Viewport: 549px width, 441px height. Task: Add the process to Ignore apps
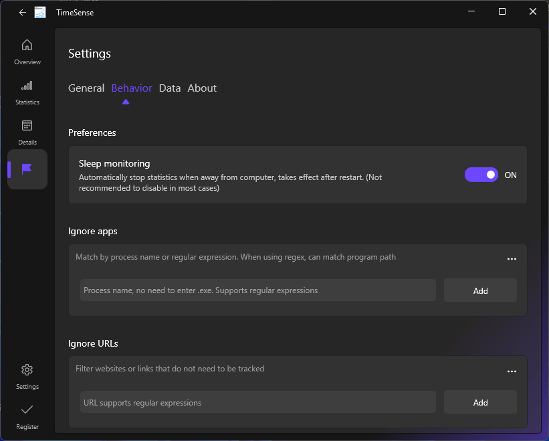[480, 290]
